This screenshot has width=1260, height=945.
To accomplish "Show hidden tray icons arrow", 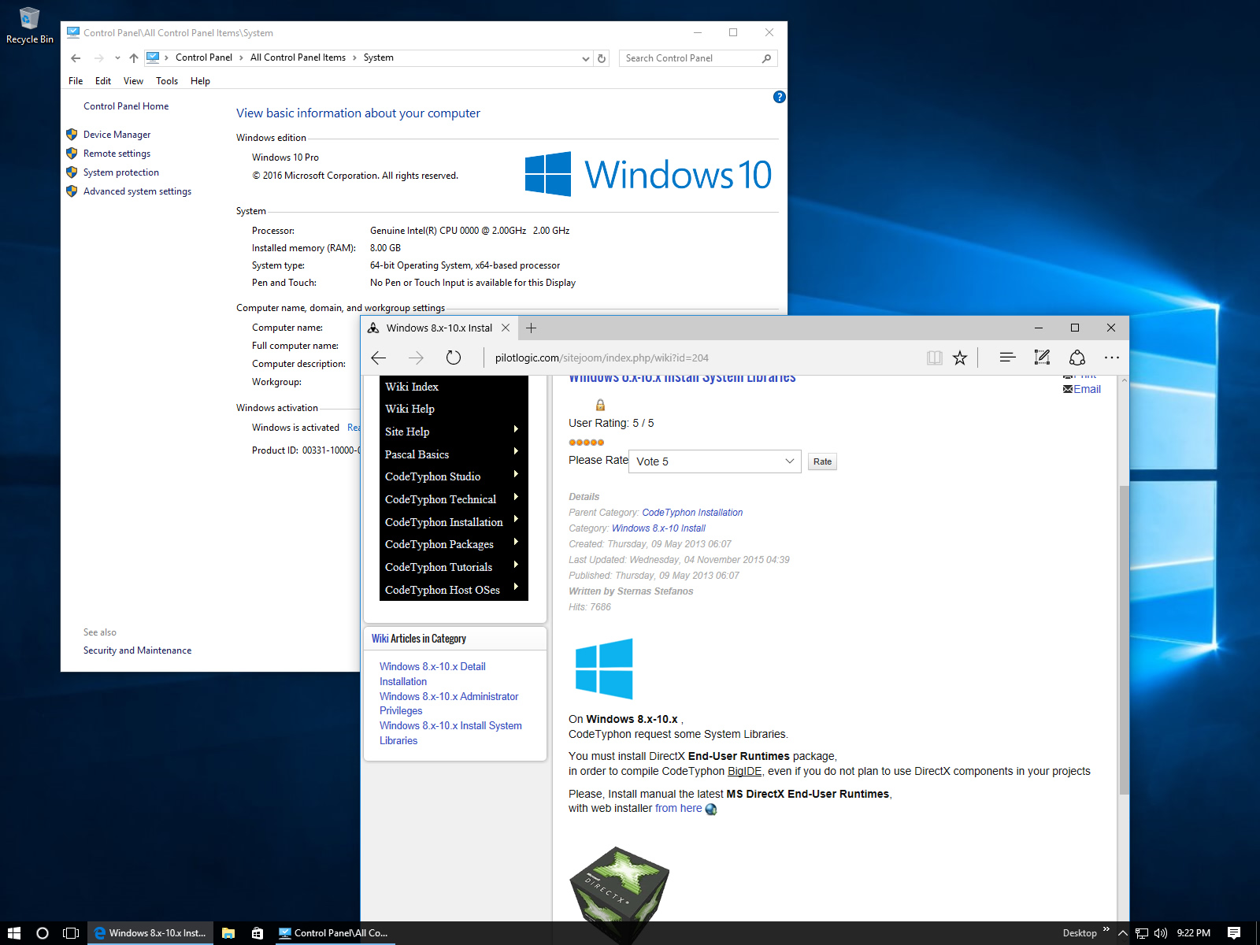I will [x=1123, y=933].
